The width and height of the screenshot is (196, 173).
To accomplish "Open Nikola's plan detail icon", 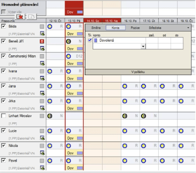I will click(x=42, y=153).
